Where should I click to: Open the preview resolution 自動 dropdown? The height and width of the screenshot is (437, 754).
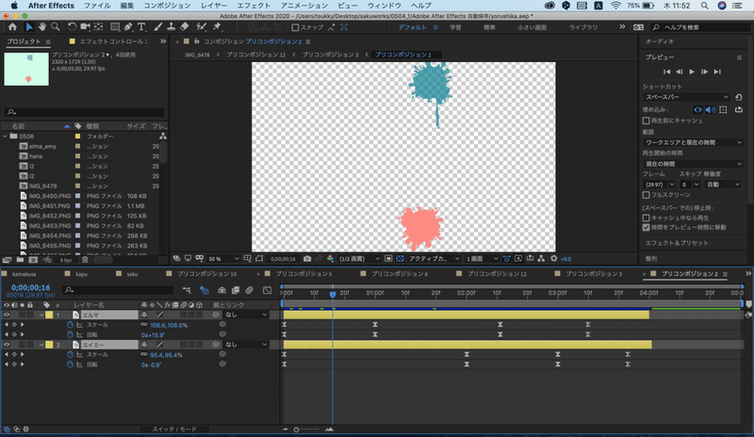coord(723,185)
